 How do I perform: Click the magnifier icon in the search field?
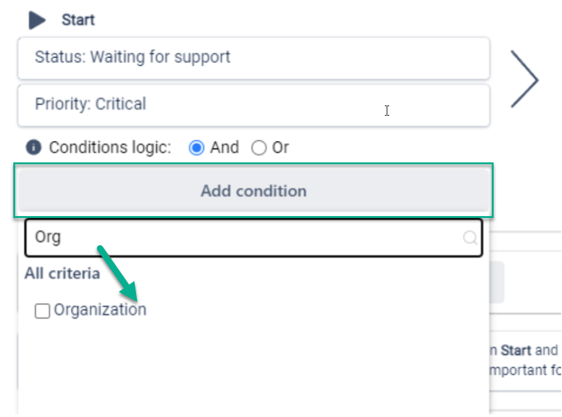tap(470, 238)
